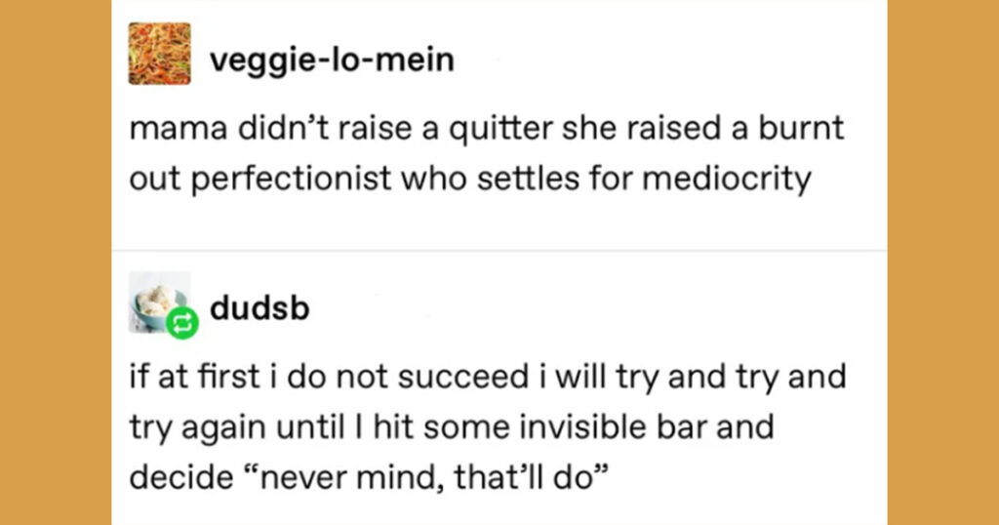The width and height of the screenshot is (999, 525).
Task: Visit the veggie-lo-mein blog username
Action: tap(332, 60)
